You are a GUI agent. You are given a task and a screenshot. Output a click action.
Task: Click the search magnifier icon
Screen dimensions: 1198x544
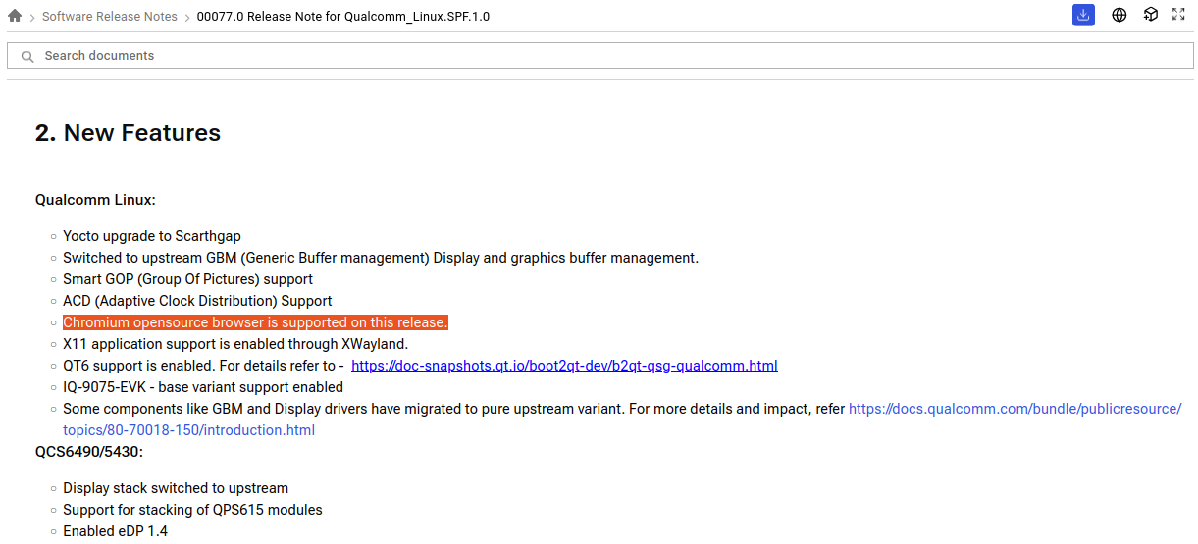pyautogui.click(x=27, y=56)
